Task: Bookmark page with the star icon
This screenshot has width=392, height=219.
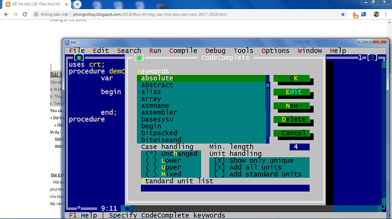Action: pos(343,15)
